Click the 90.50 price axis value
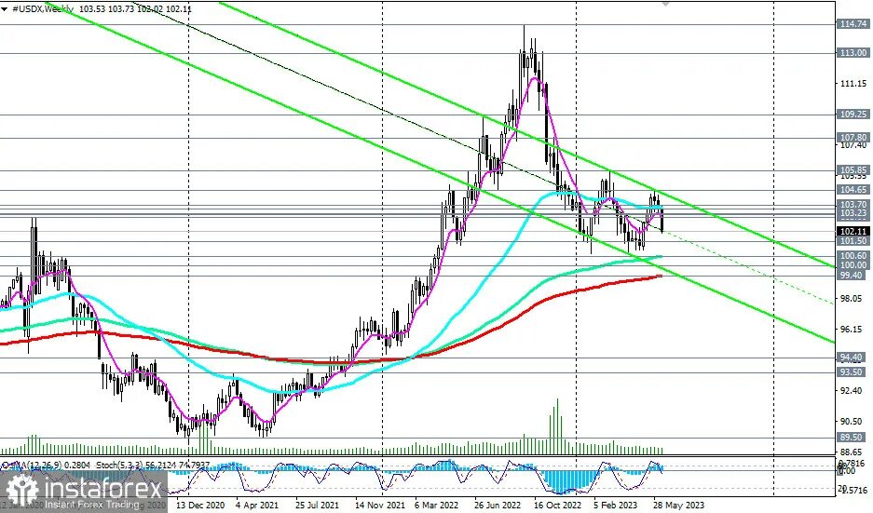 [853, 421]
